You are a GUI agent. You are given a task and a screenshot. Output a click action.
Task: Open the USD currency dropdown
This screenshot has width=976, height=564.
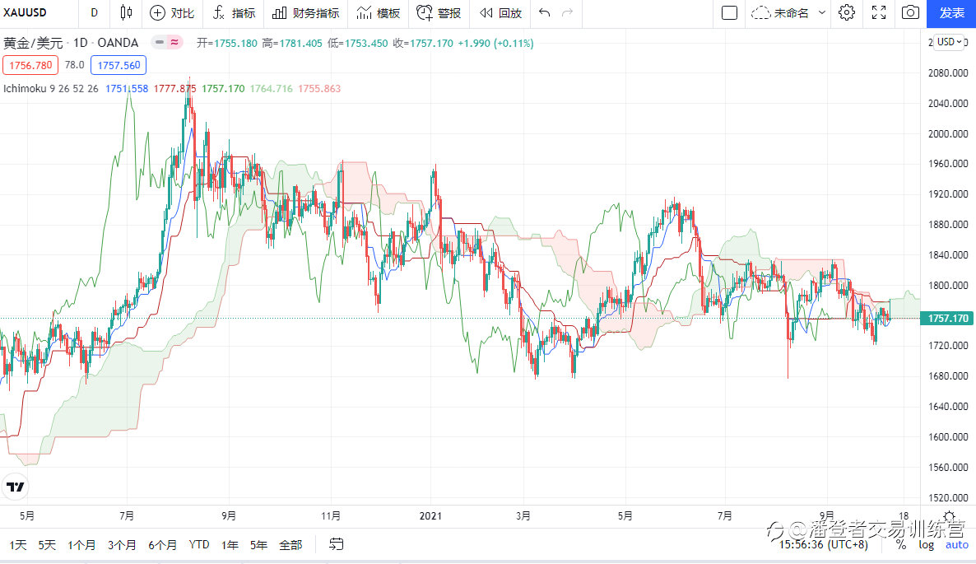[949, 42]
